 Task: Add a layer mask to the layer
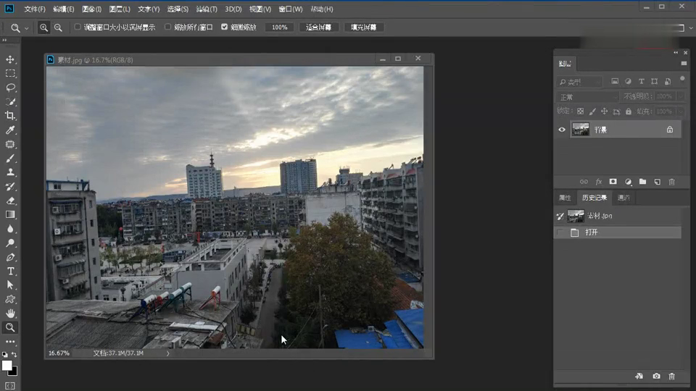(613, 182)
